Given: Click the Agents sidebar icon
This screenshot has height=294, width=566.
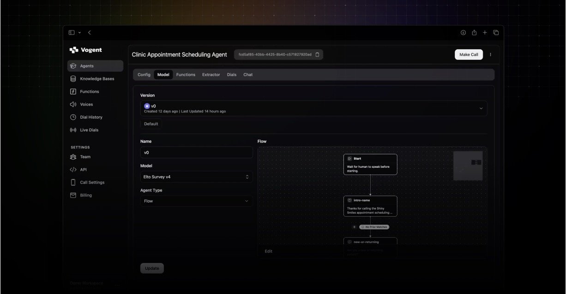Looking at the screenshot, I should coord(73,66).
